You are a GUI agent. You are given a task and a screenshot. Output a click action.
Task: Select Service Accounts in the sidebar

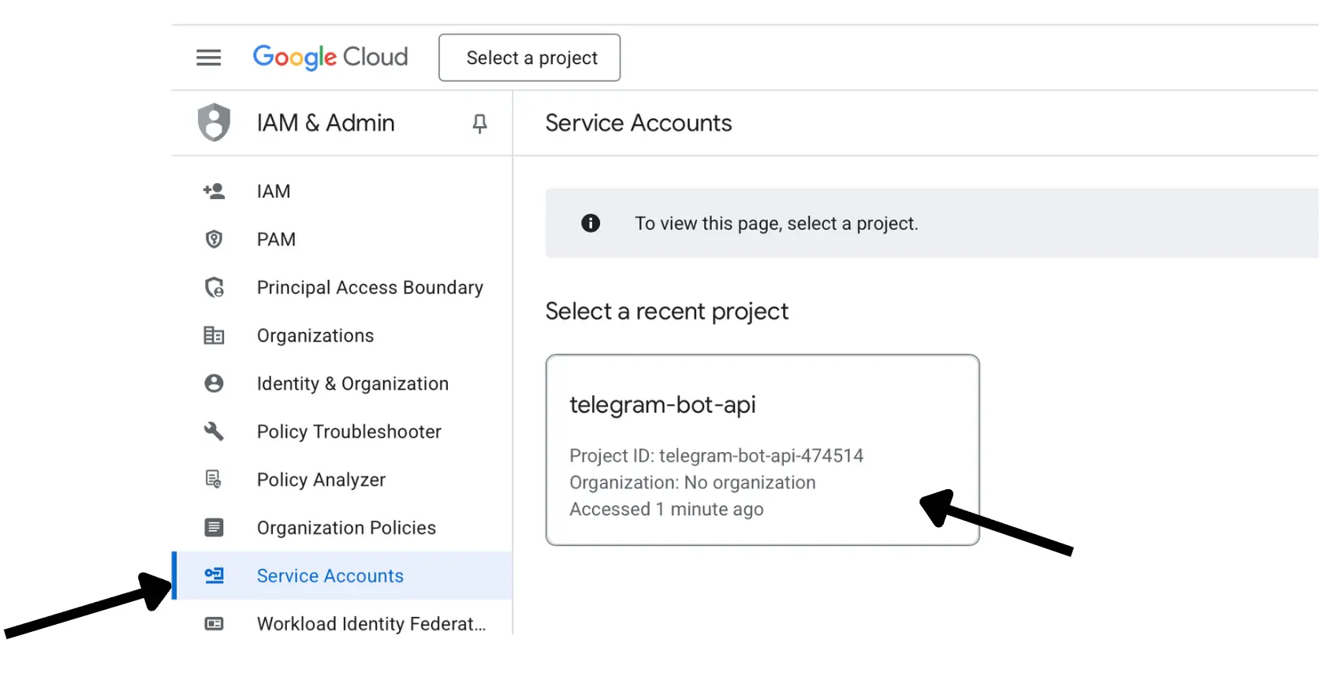point(330,576)
